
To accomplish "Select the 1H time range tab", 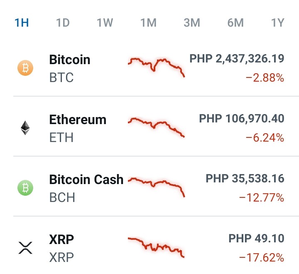I will (22, 22).
